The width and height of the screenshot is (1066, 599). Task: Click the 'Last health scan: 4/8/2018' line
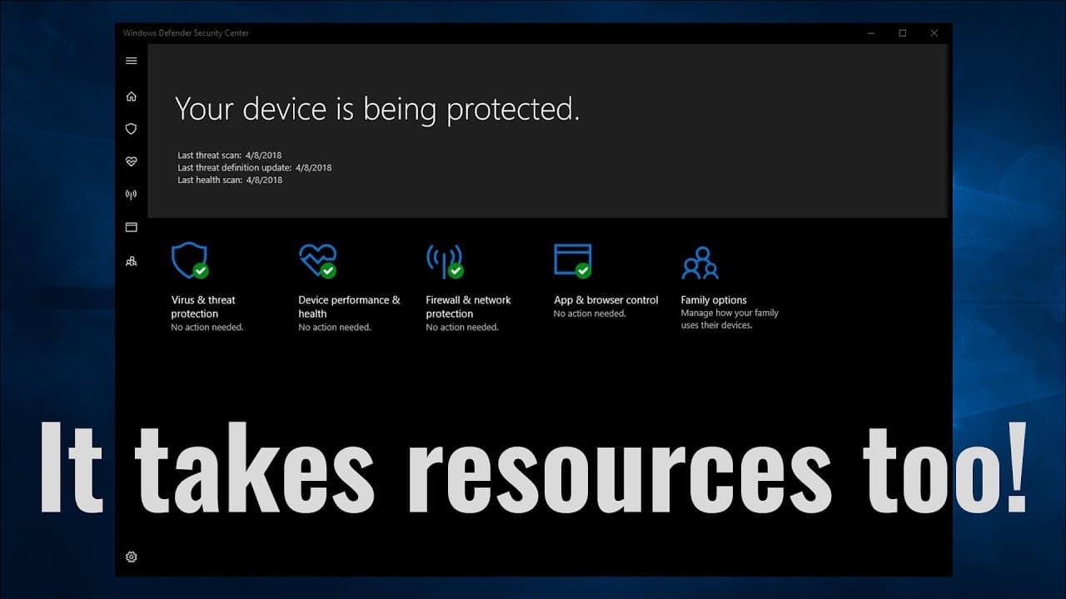230,180
